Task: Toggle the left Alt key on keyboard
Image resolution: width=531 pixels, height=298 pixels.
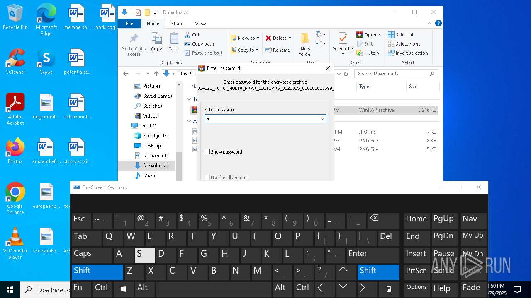Action: [145, 289]
